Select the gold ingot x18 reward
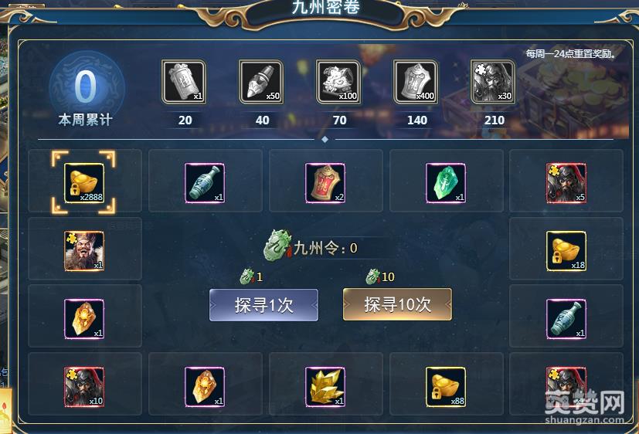This screenshot has width=639, height=434. 566,251
